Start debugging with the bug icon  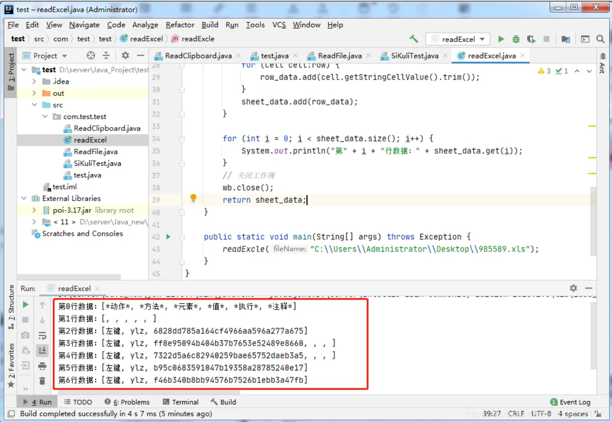point(516,39)
